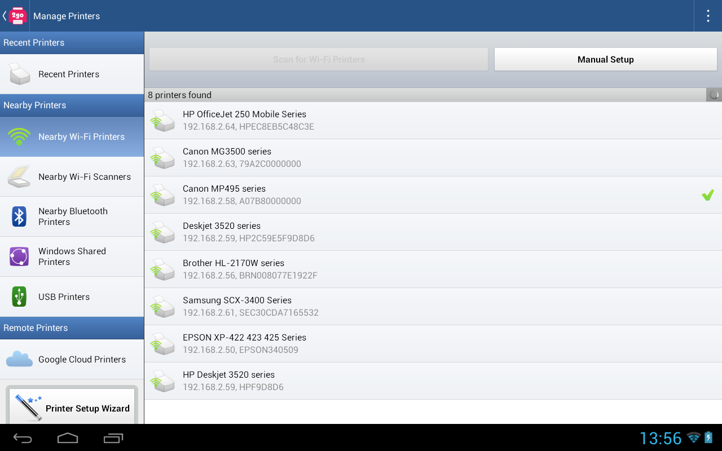Image resolution: width=722 pixels, height=451 pixels.
Task: Tap the PrintHand 2go app logo
Action: [17, 16]
